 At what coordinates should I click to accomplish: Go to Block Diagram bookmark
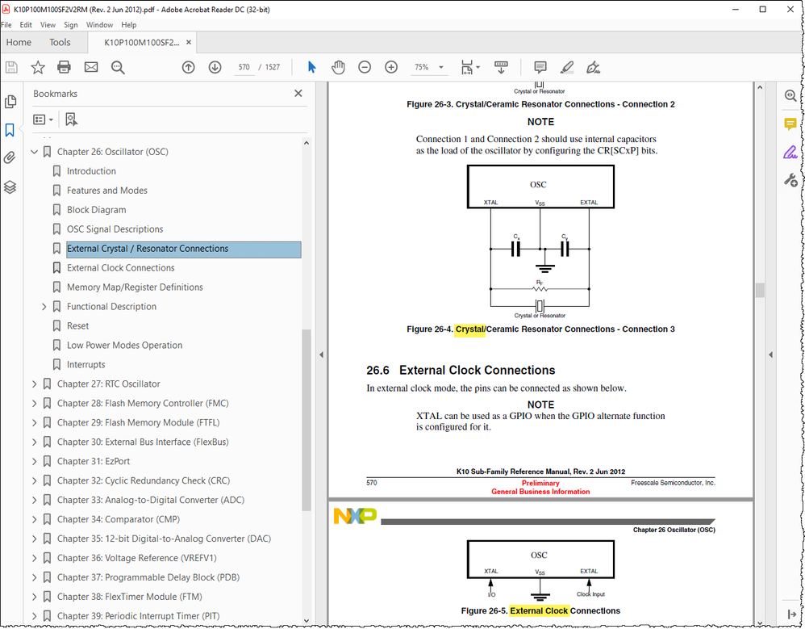[97, 210]
